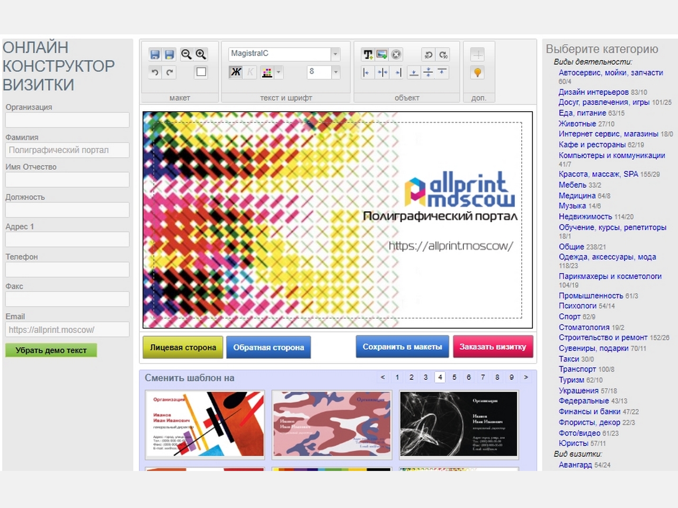Open the Красота, массаж, SPA category
Image resolution: width=678 pixels, height=508 pixels.
coord(598,174)
